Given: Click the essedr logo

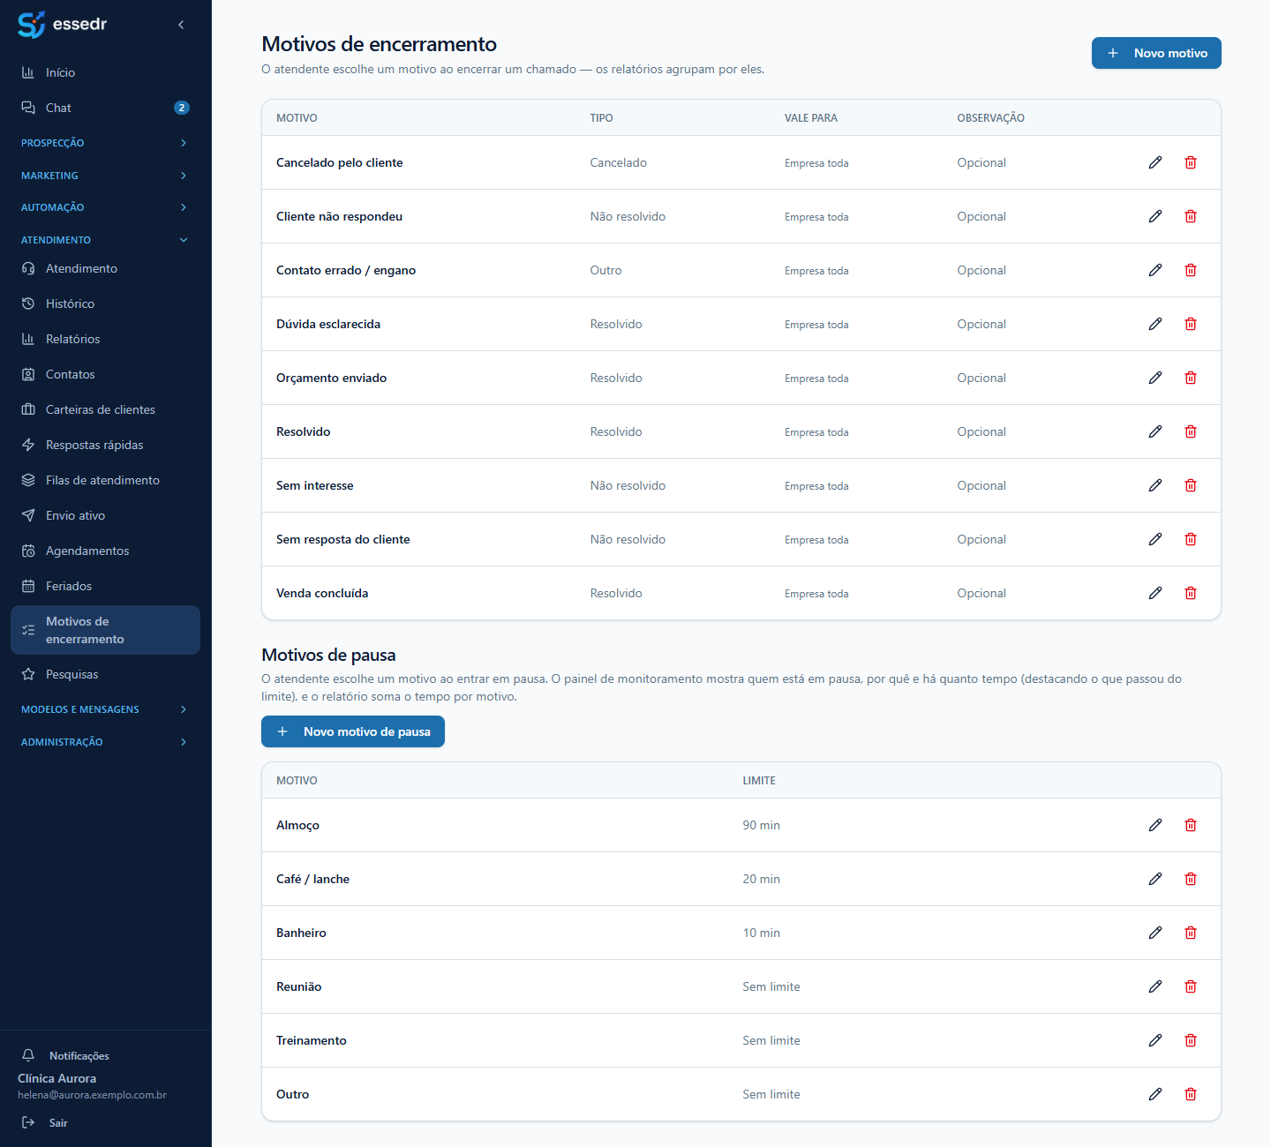Looking at the screenshot, I should pos(62,24).
